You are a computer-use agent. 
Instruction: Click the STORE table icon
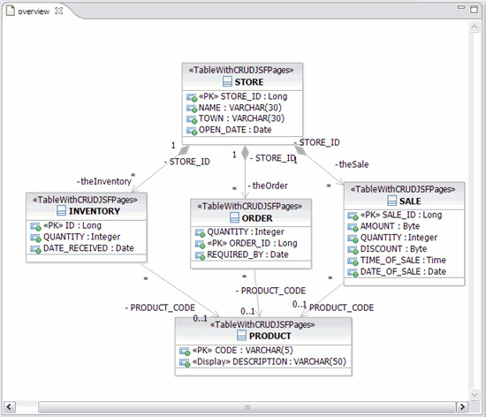(x=227, y=82)
